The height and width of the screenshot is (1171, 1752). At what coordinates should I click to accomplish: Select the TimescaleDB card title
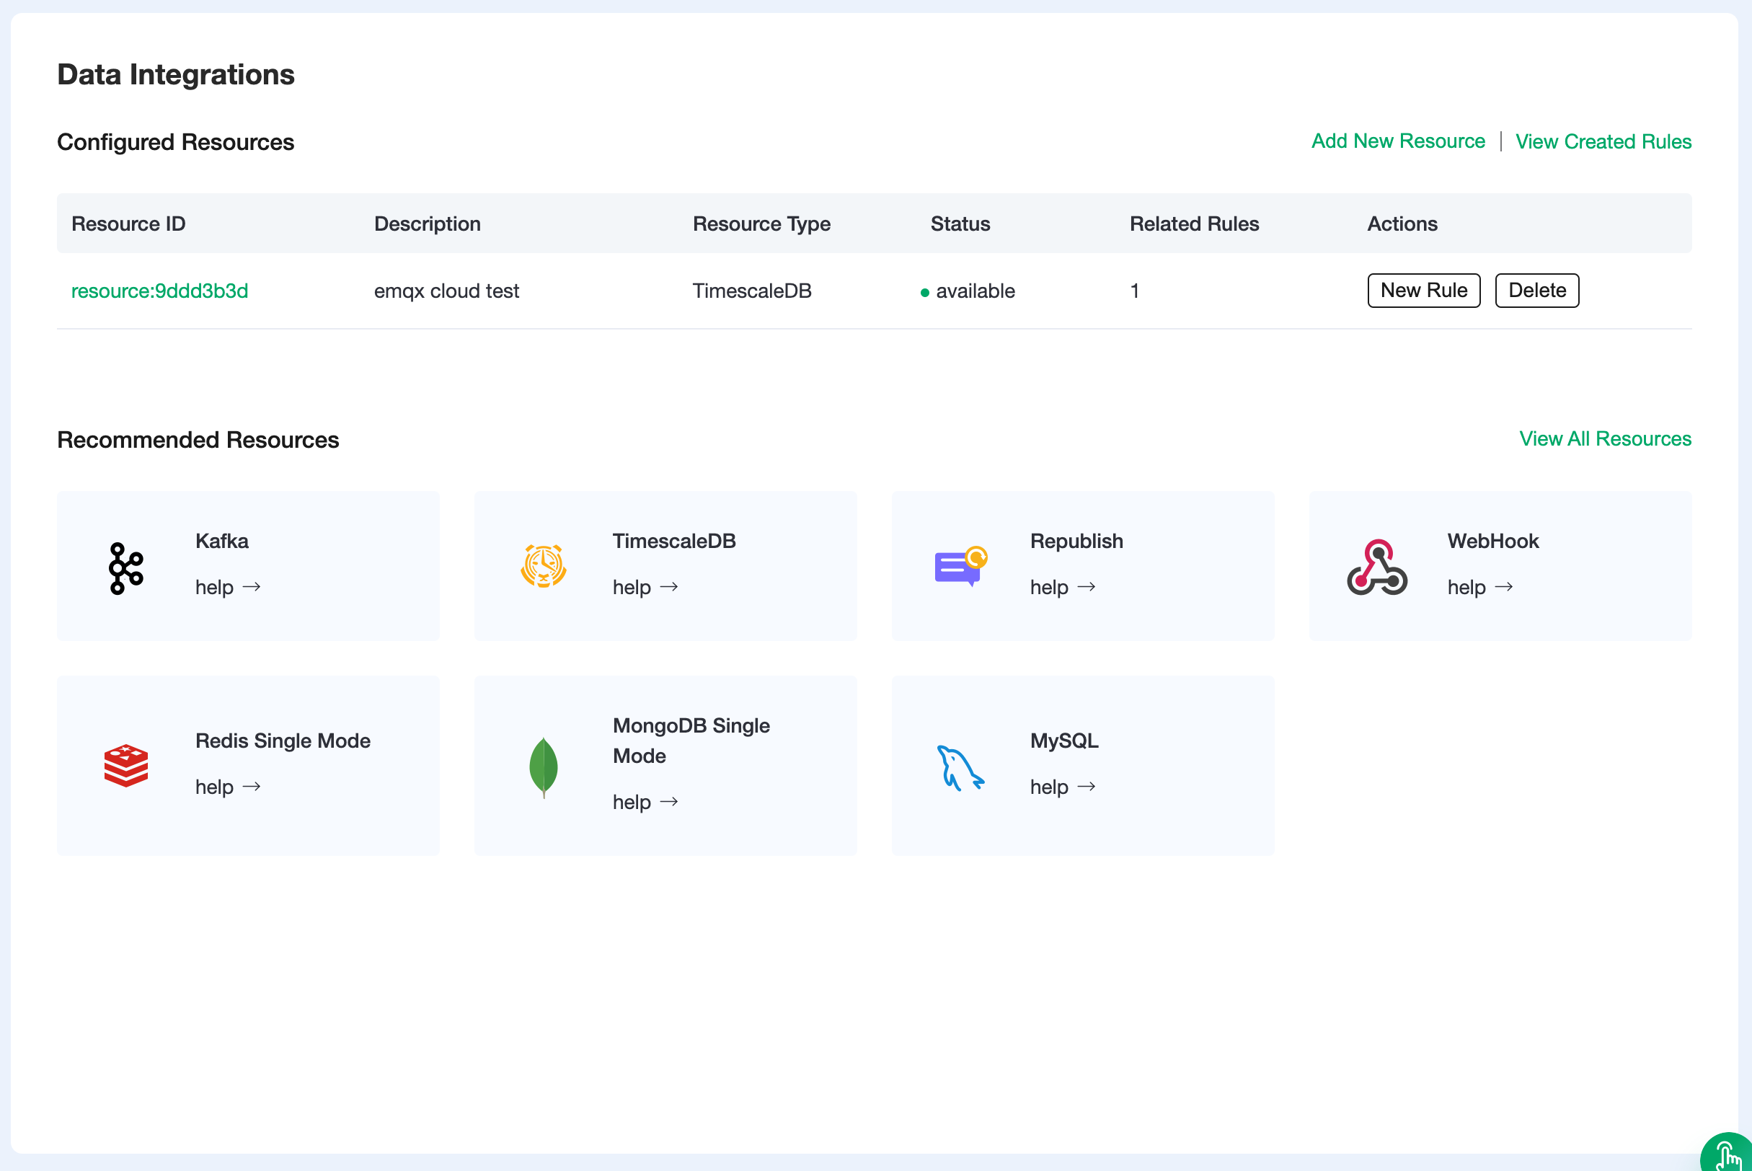pyautogui.click(x=674, y=541)
